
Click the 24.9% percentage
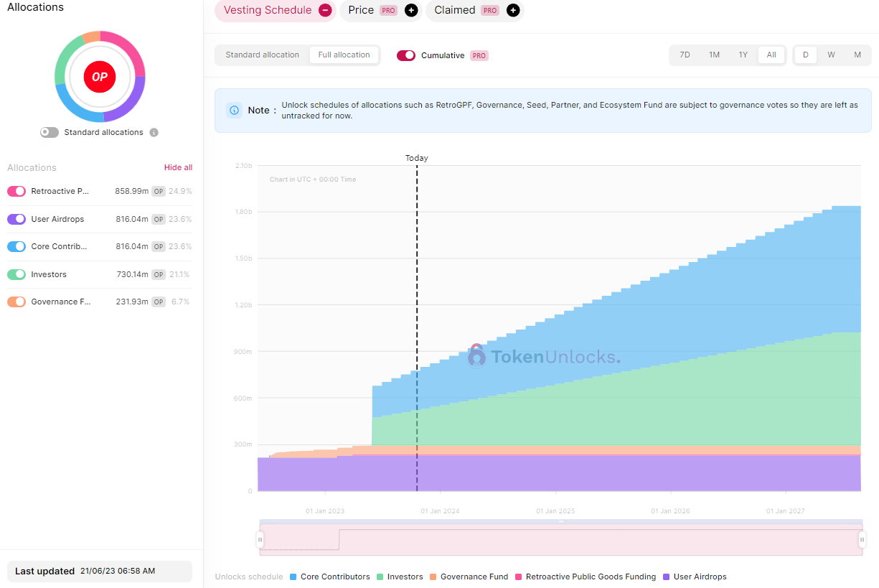click(x=180, y=191)
